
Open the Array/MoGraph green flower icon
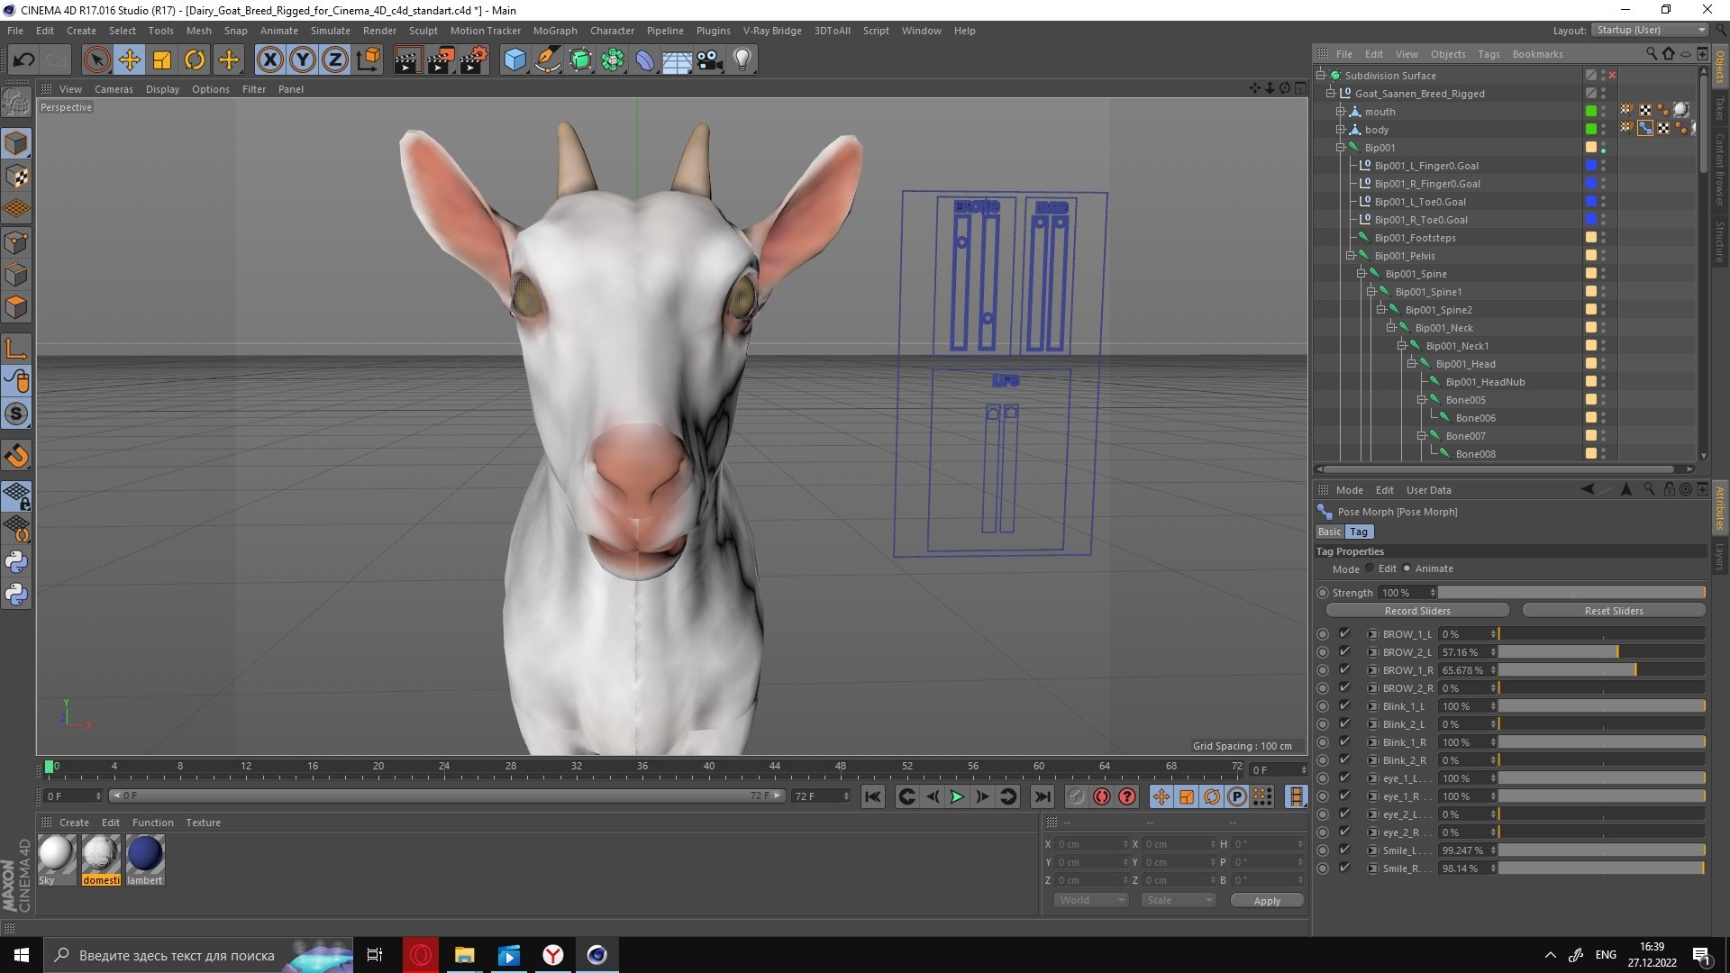click(x=613, y=60)
